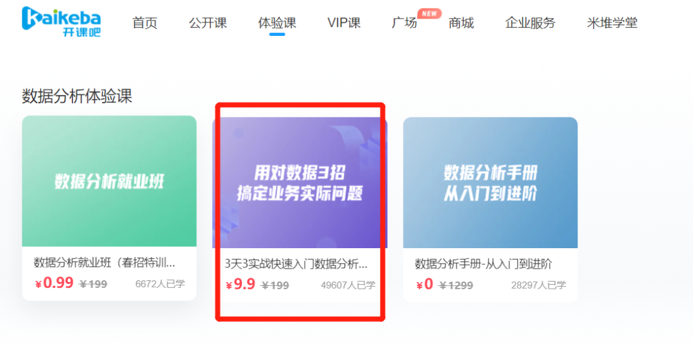Click the 49607人已学 learner count
Screen dimensions: 693x354
pyautogui.click(x=348, y=285)
